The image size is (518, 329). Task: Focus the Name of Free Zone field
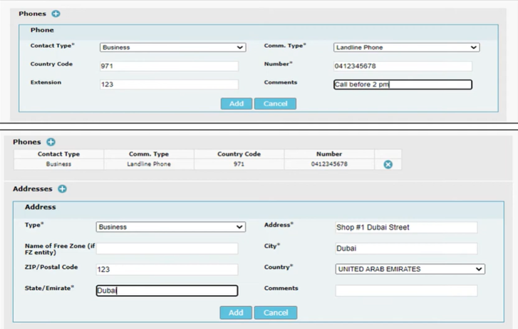point(167,248)
